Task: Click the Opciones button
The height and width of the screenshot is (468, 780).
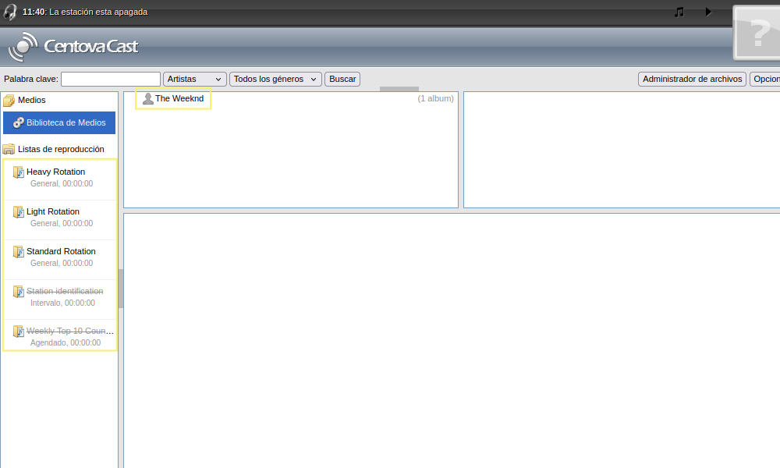Action: pos(766,79)
